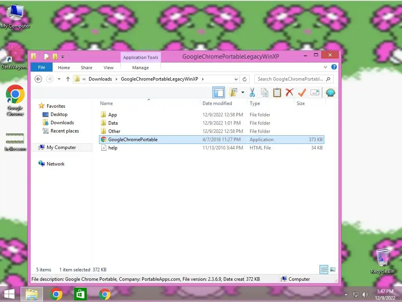
Task: Select the bellossom desktop icon
Action: (x=15, y=142)
